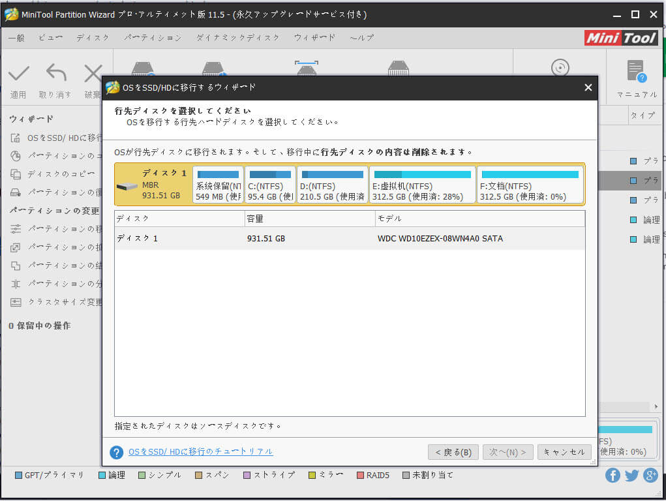Click the WDC WD10EZEX-08WN4A0 SATA model cell
Image resolution: width=666 pixels, height=501 pixels.
click(x=440, y=239)
